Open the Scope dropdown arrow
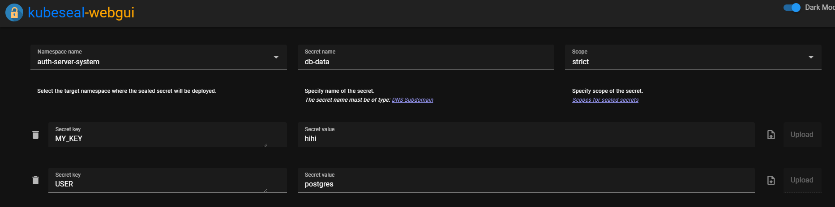 pos(811,57)
